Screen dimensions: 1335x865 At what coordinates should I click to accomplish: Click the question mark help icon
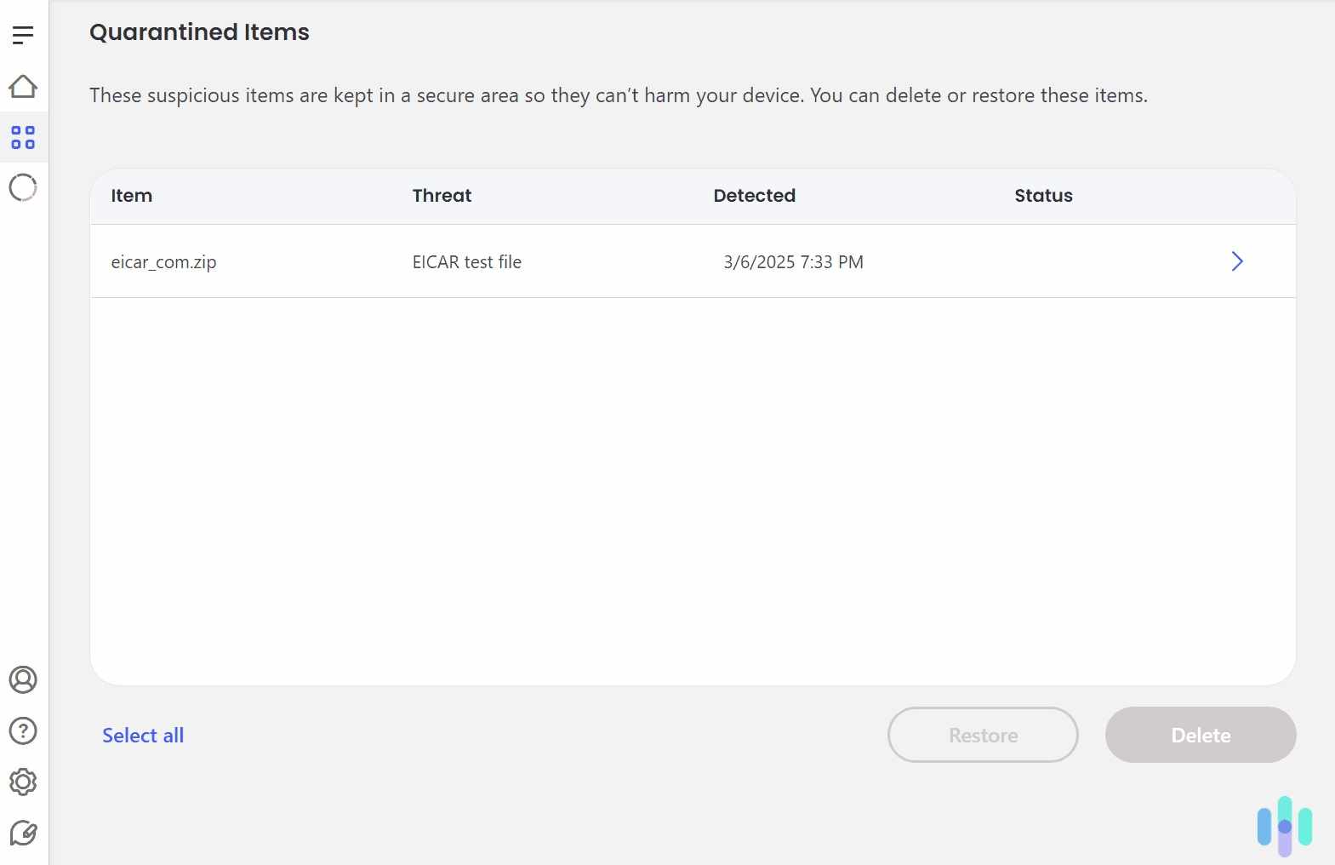23,730
